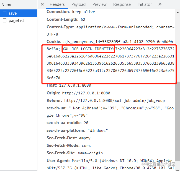The height and width of the screenshot is (171, 180).
Task: Click the User-Agent header name
Action: pyautogui.click(x=58, y=160)
